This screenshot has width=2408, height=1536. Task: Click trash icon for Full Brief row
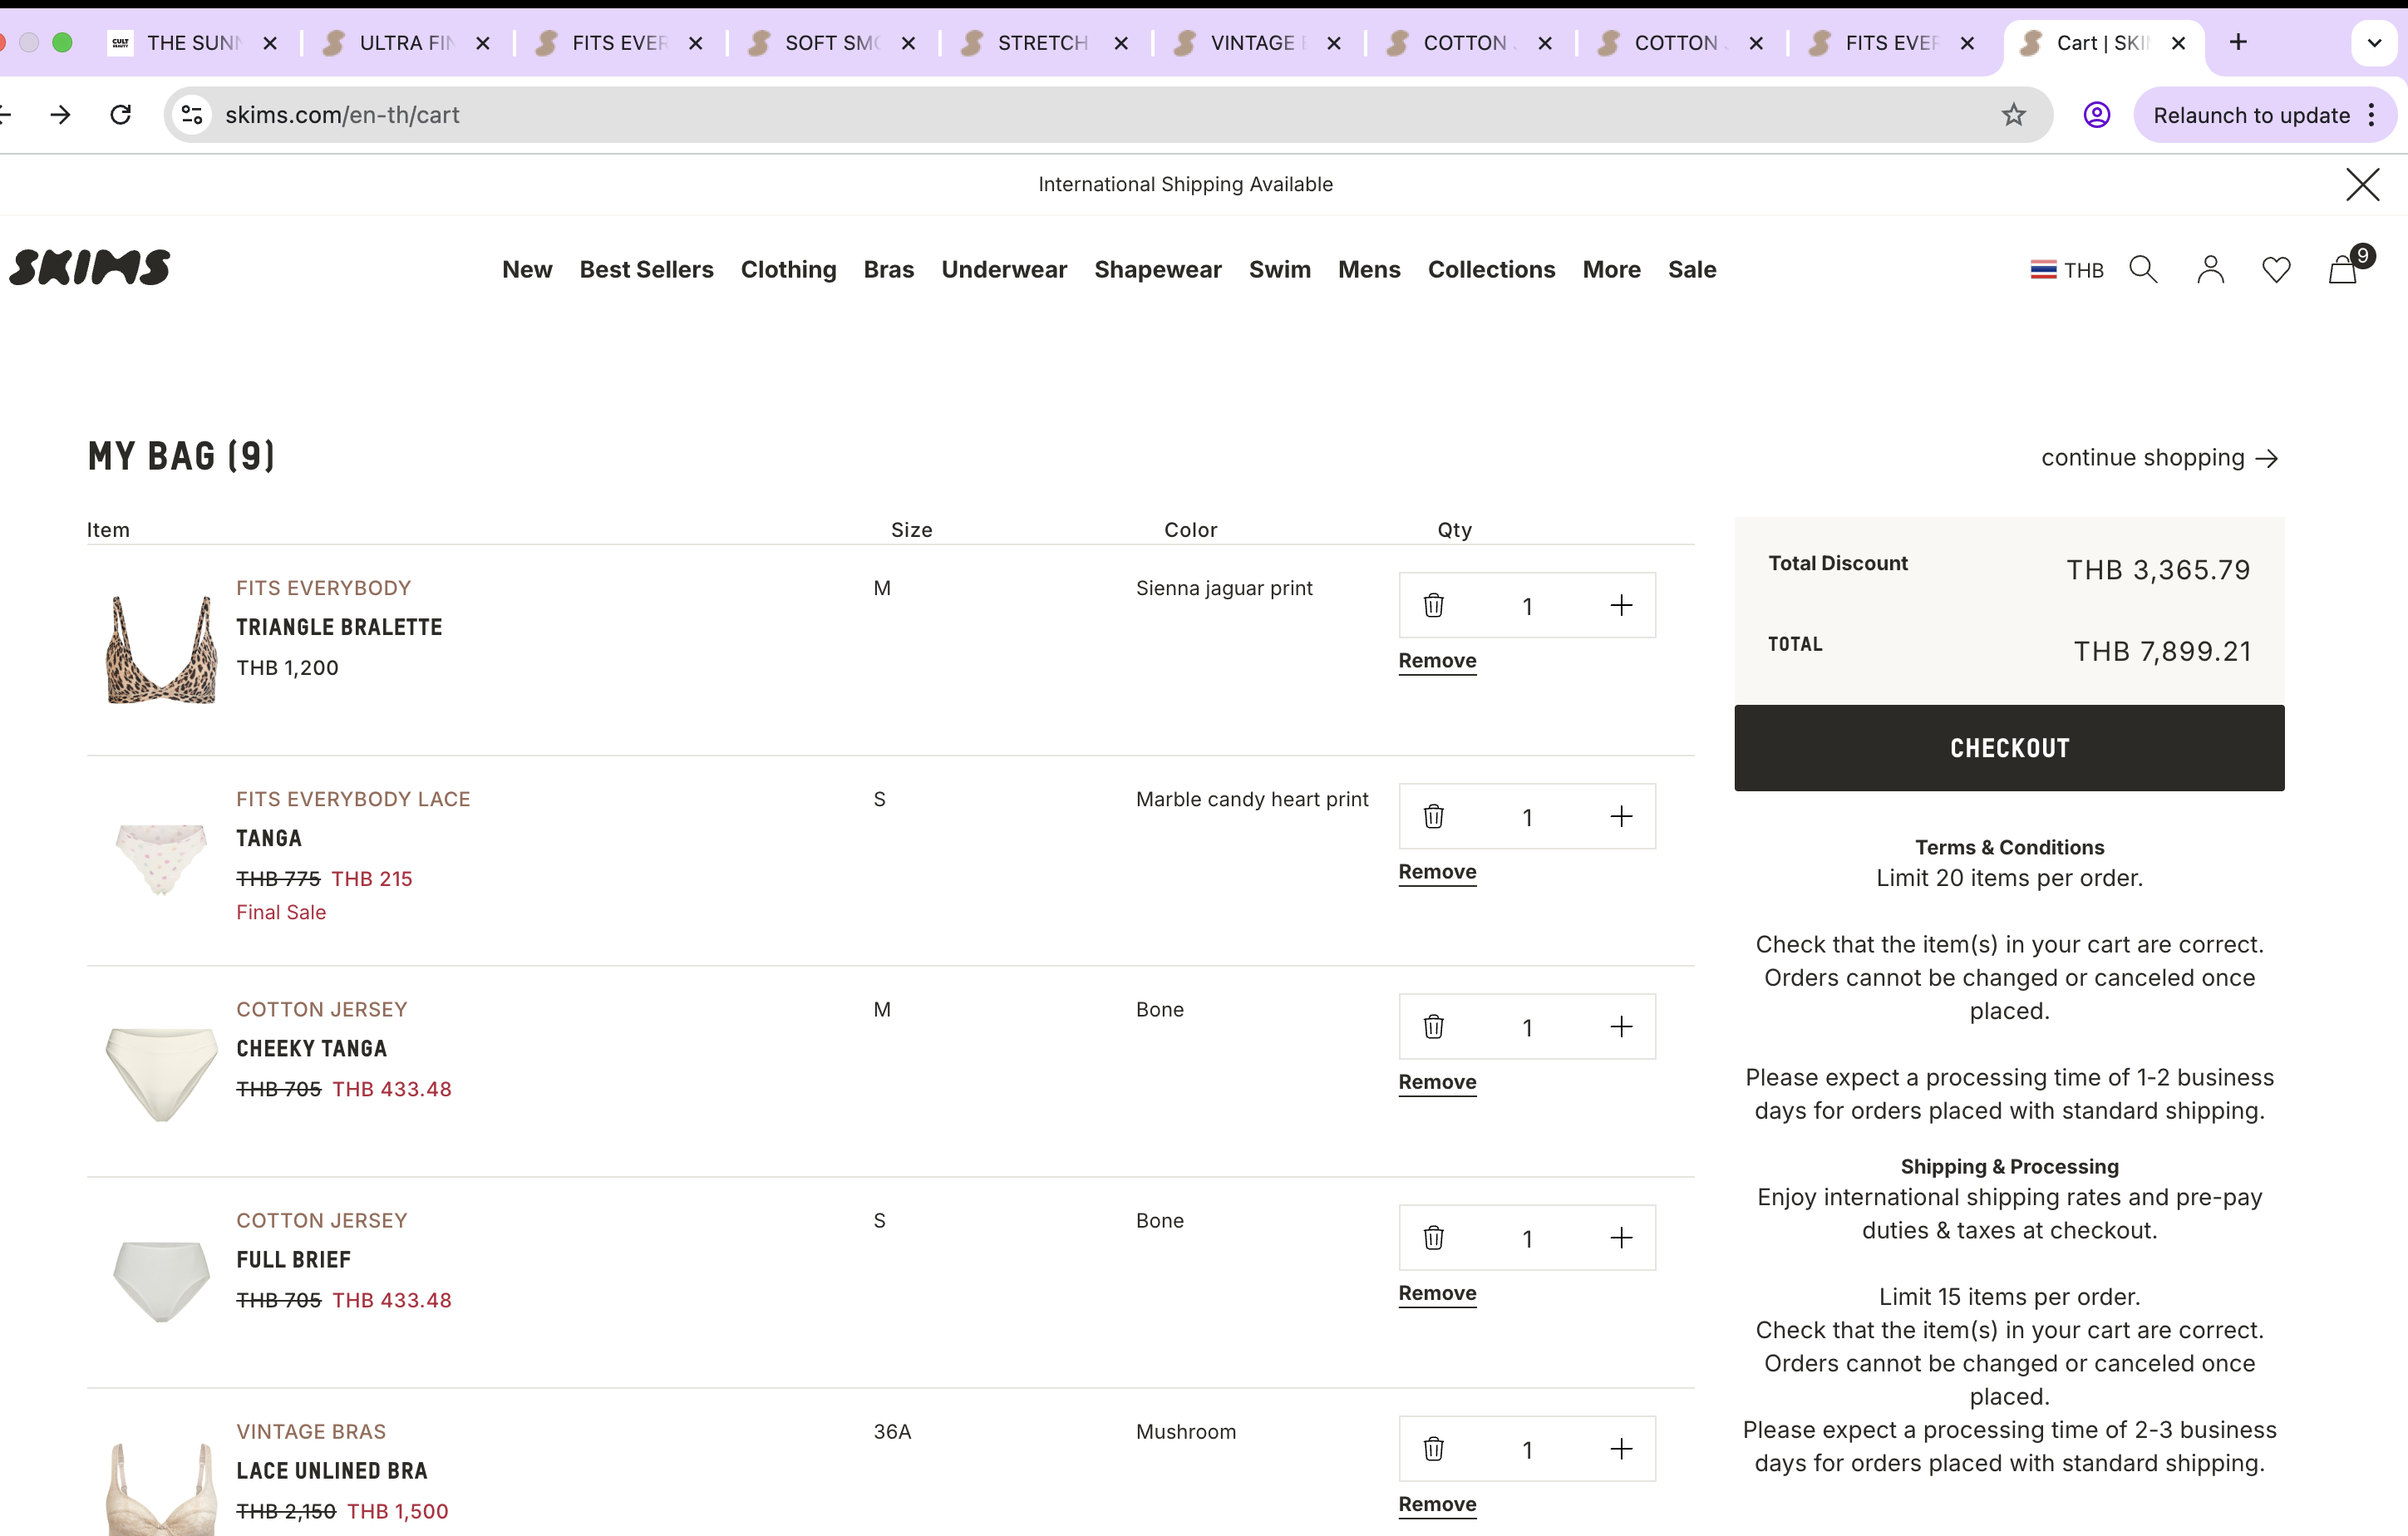(x=1433, y=1237)
